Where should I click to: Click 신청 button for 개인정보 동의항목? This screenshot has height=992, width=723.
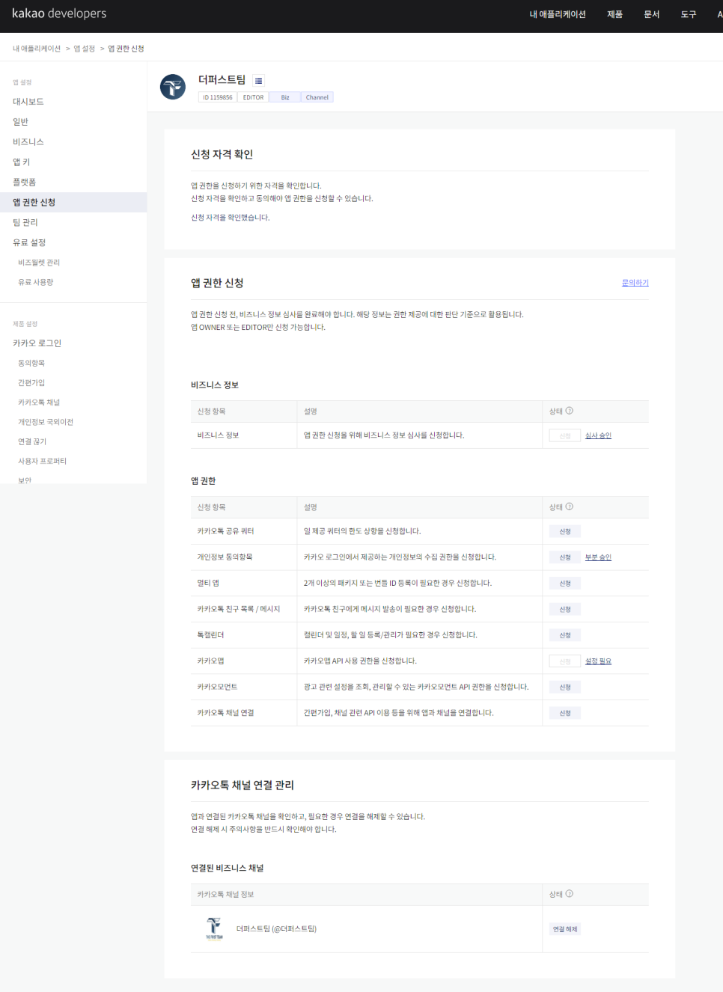[x=565, y=557]
